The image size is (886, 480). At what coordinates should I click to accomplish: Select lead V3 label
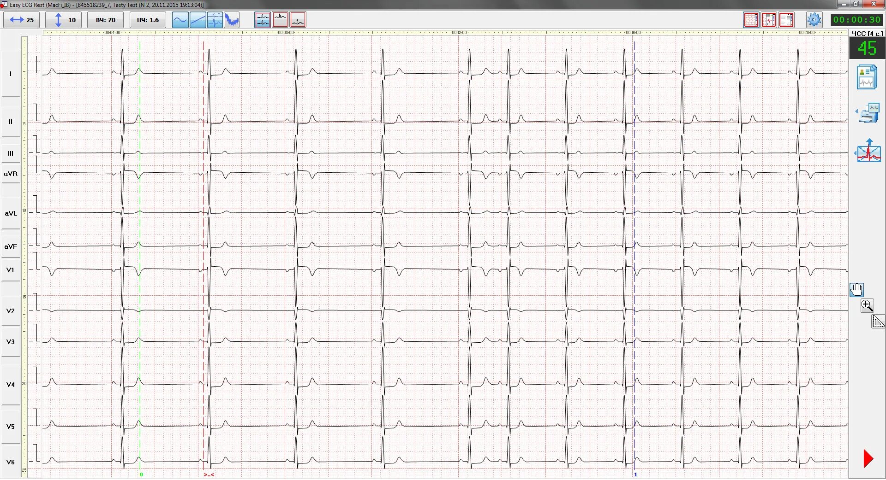11,342
